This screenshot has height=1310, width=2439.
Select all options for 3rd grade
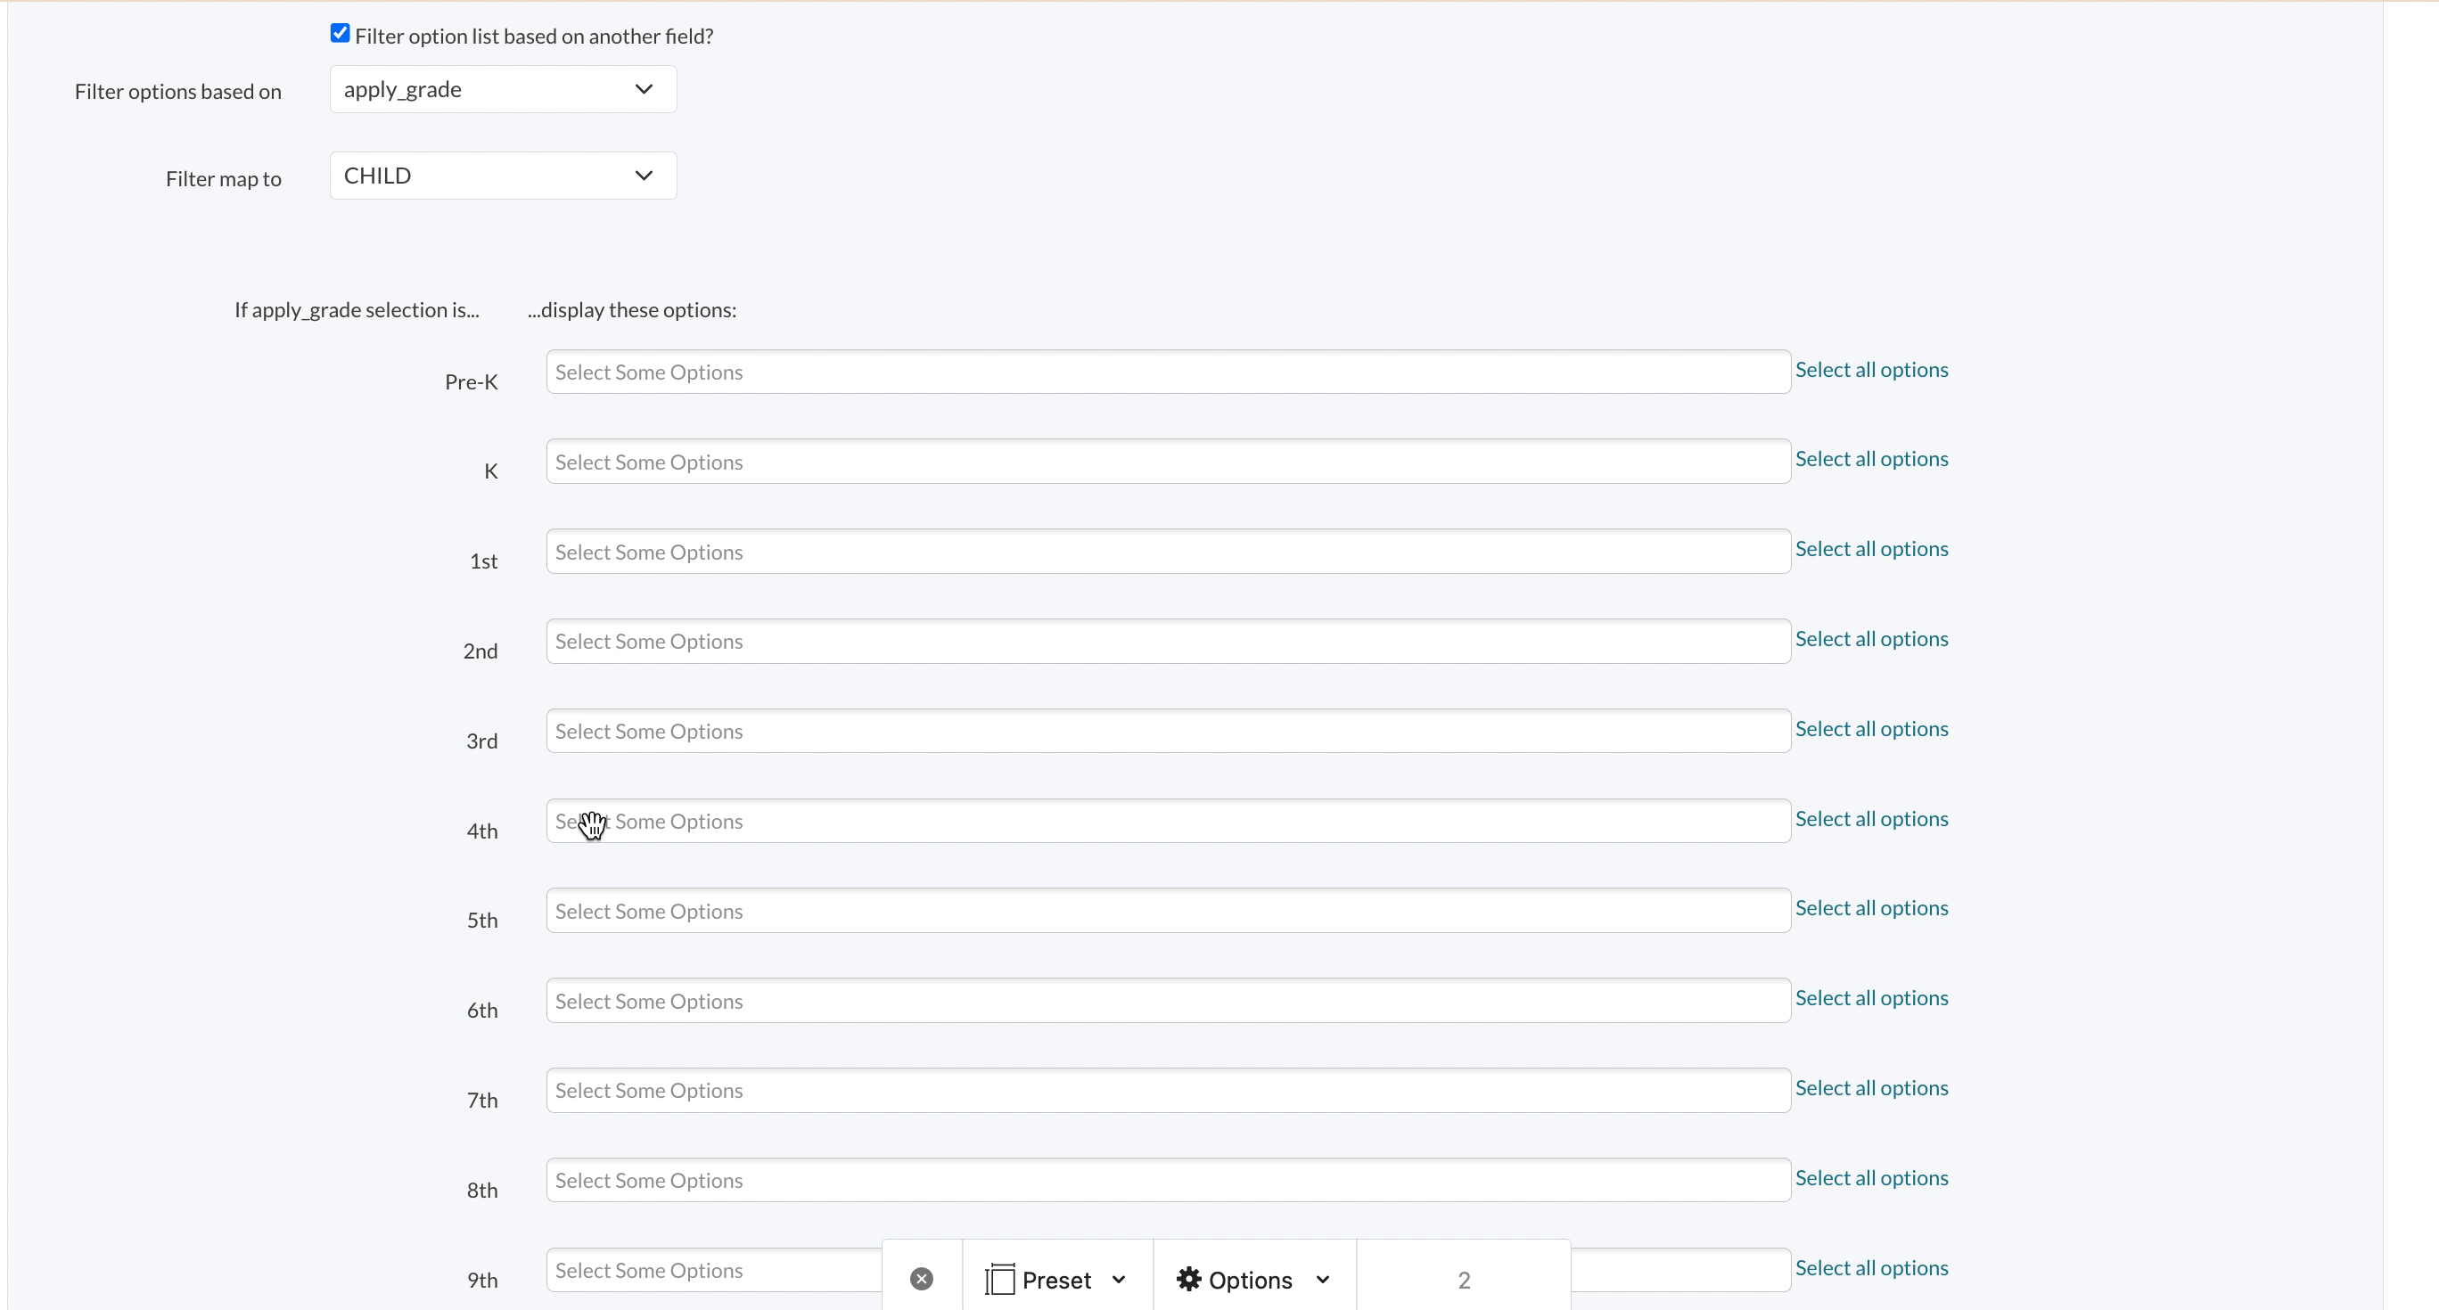tap(1871, 729)
